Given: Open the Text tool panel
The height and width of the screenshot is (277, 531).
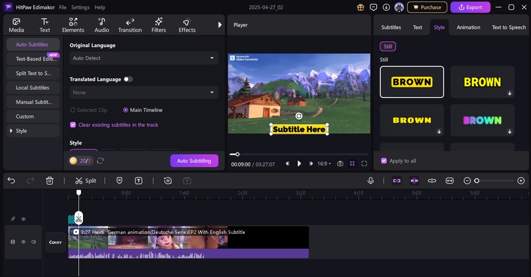Looking at the screenshot, I should (x=44, y=25).
